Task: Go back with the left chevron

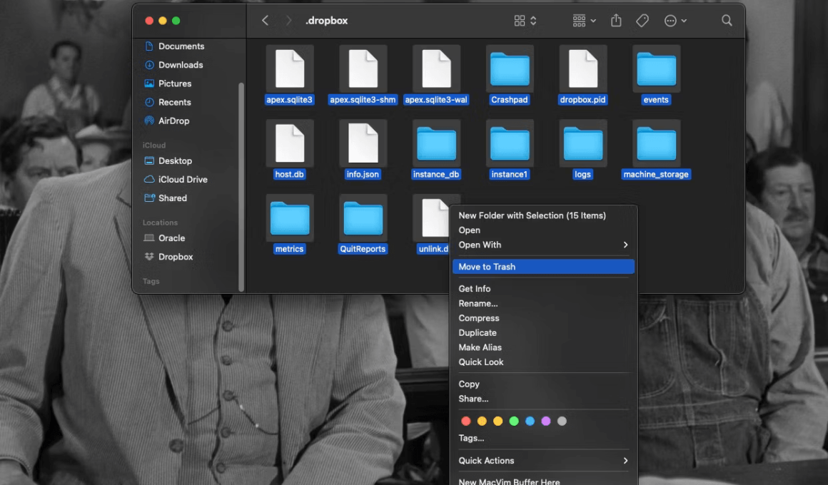Action: point(265,21)
